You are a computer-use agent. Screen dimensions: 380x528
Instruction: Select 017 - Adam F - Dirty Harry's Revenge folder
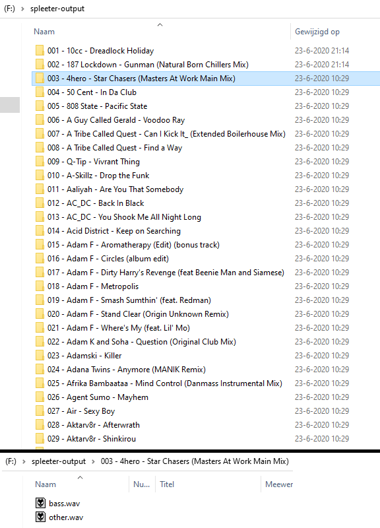[x=166, y=273]
